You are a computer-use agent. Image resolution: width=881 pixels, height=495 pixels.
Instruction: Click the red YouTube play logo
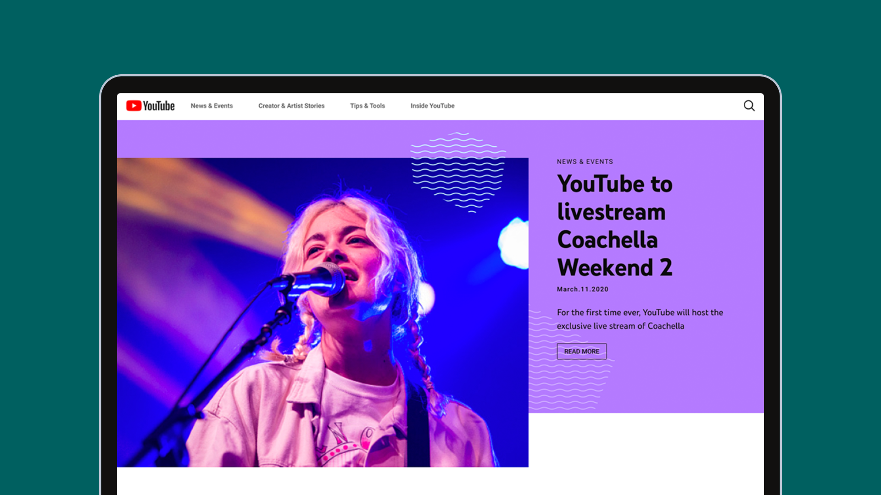click(134, 106)
